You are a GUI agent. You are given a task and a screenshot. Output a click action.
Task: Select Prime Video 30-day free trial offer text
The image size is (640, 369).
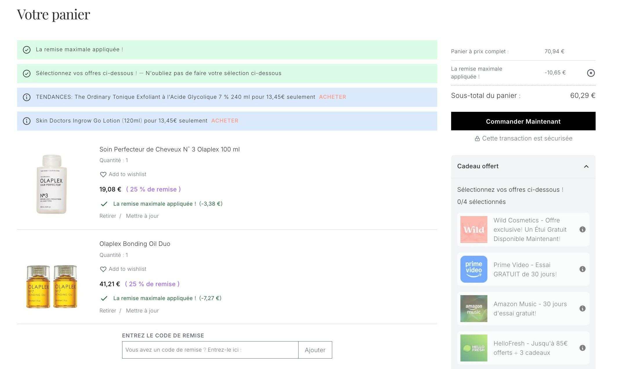click(x=525, y=269)
